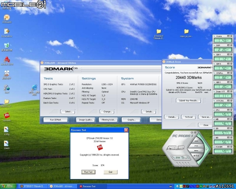Click Details under the System section
The height and width of the screenshot is (189, 236).
click(x=149, y=112)
